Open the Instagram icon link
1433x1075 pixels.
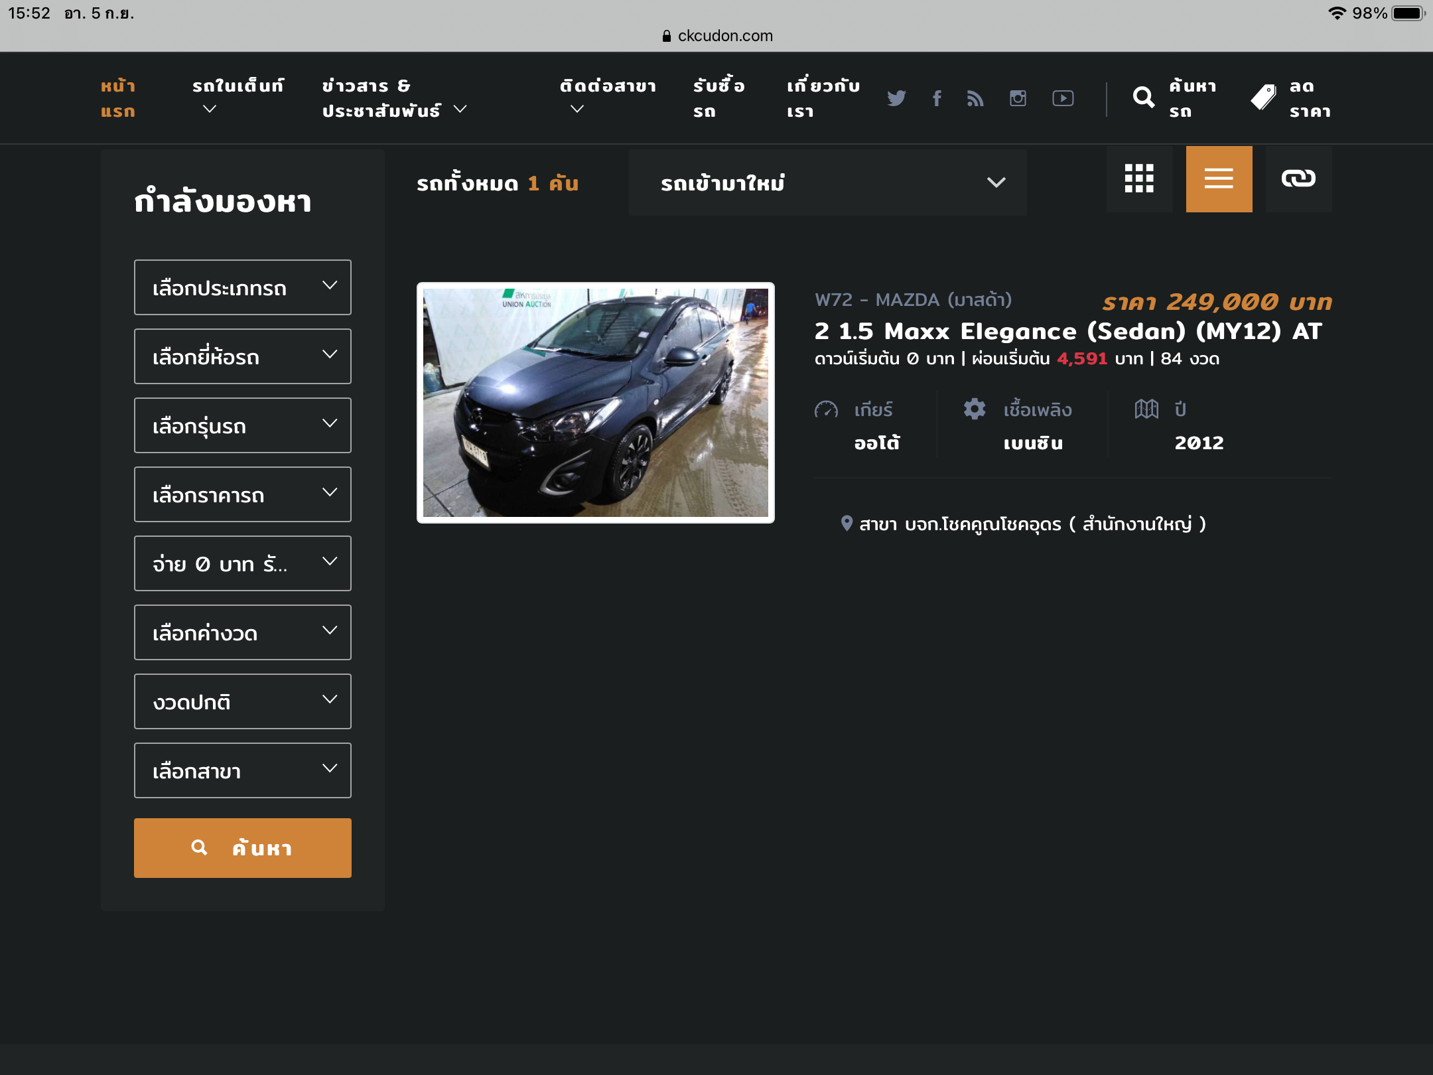pos(1018,98)
